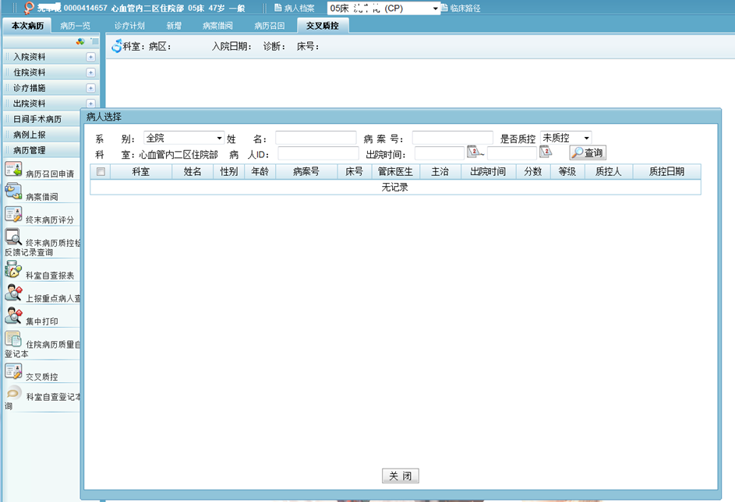Switch to the 交叉质控 tab
Image resolution: width=735 pixels, height=502 pixels.
(323, 26)
